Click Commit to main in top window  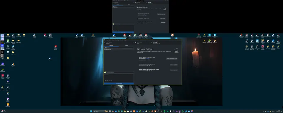click(x=123, y=32)
